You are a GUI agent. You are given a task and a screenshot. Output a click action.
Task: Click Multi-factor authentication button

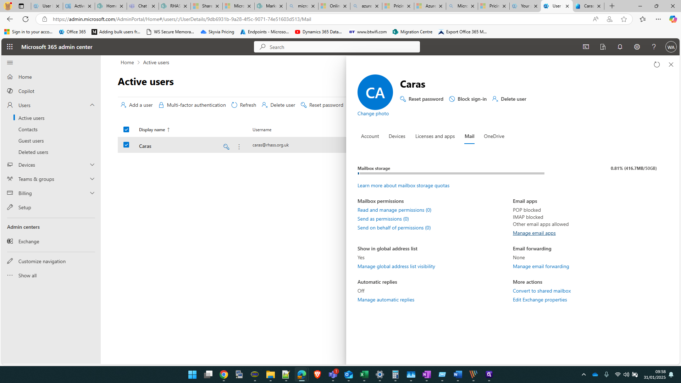(192, 105)
